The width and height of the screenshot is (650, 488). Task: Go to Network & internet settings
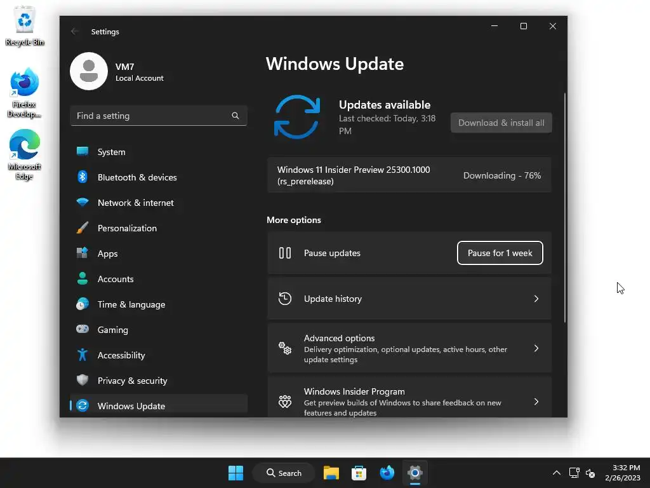coord(159,203)
